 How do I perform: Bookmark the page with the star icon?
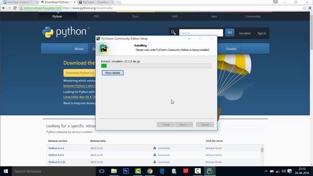(x=304, y=8)
